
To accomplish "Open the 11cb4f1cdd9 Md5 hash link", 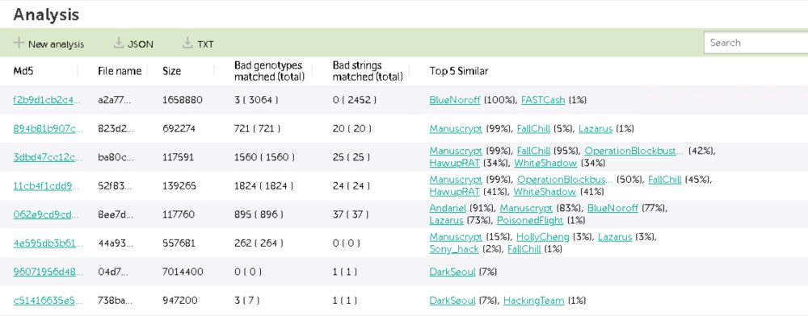I will pyautogui.click(x=47, y=185).
